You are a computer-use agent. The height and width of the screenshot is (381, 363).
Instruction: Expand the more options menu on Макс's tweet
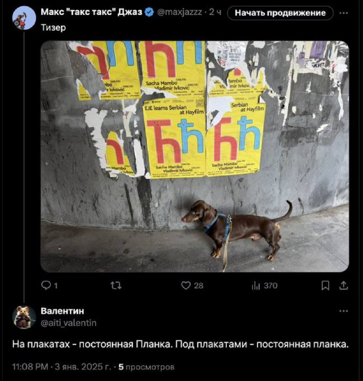(x=343, y=13)
